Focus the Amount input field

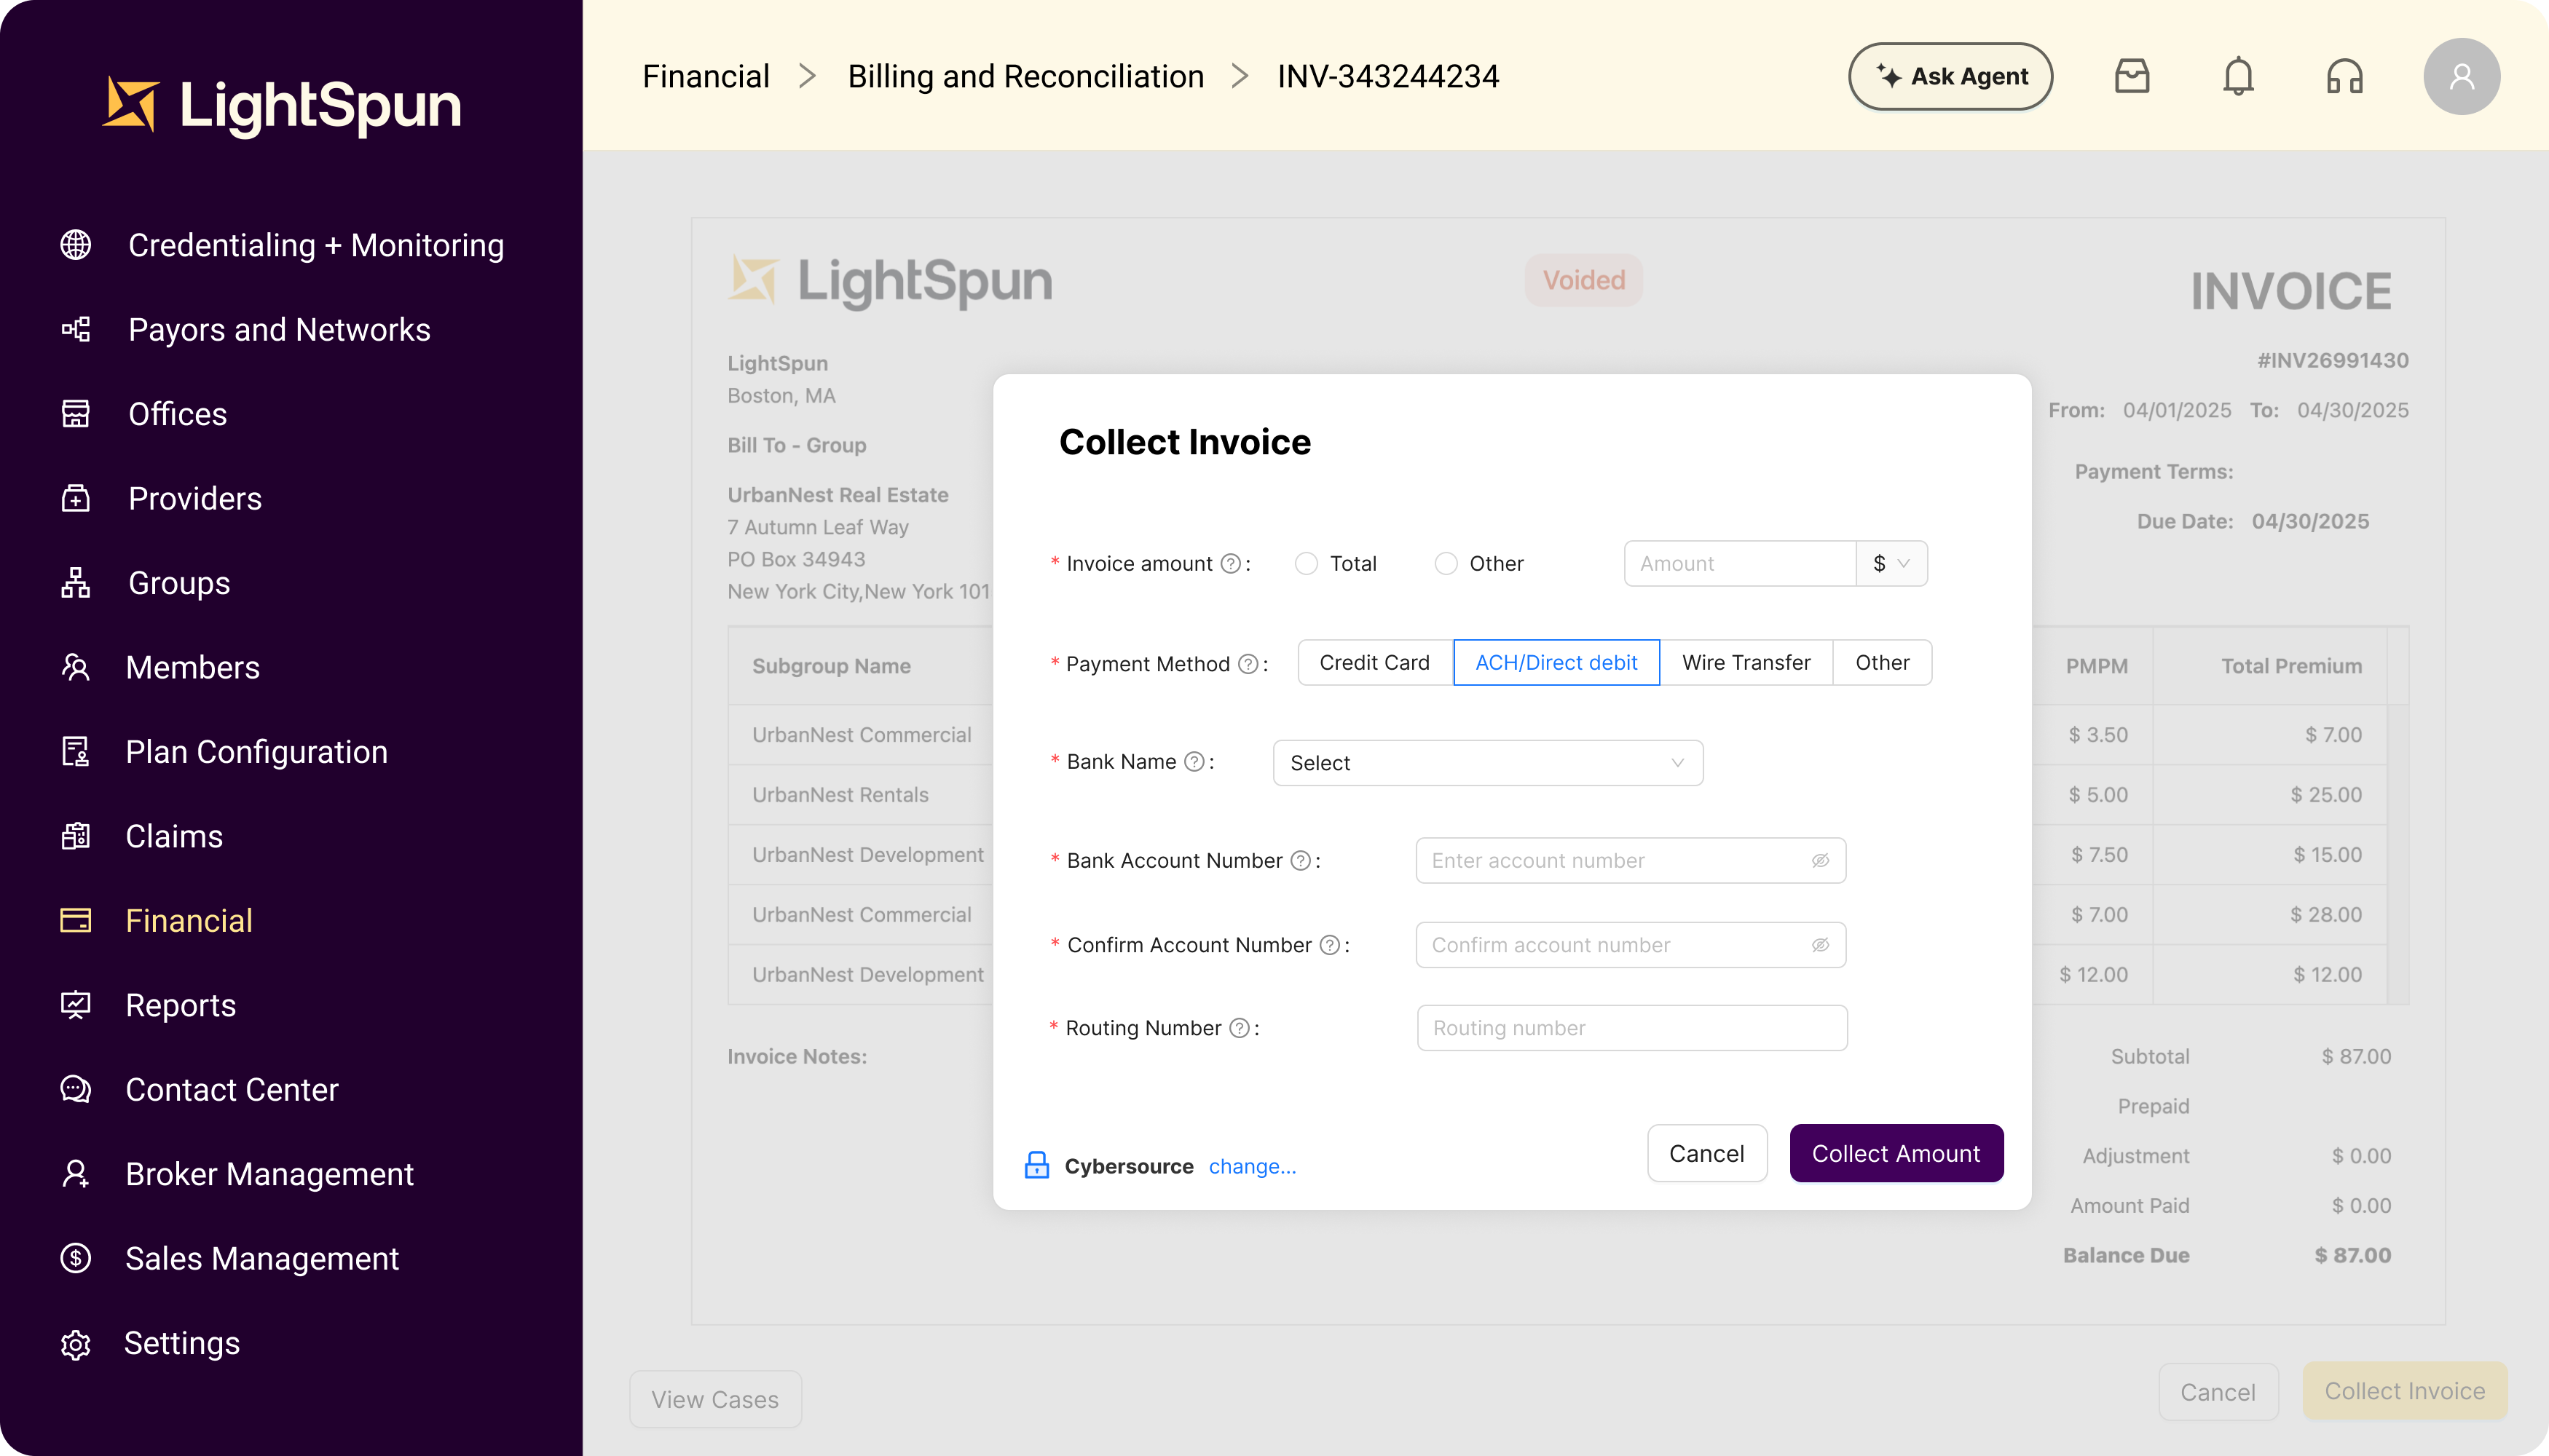(1741, 564)
